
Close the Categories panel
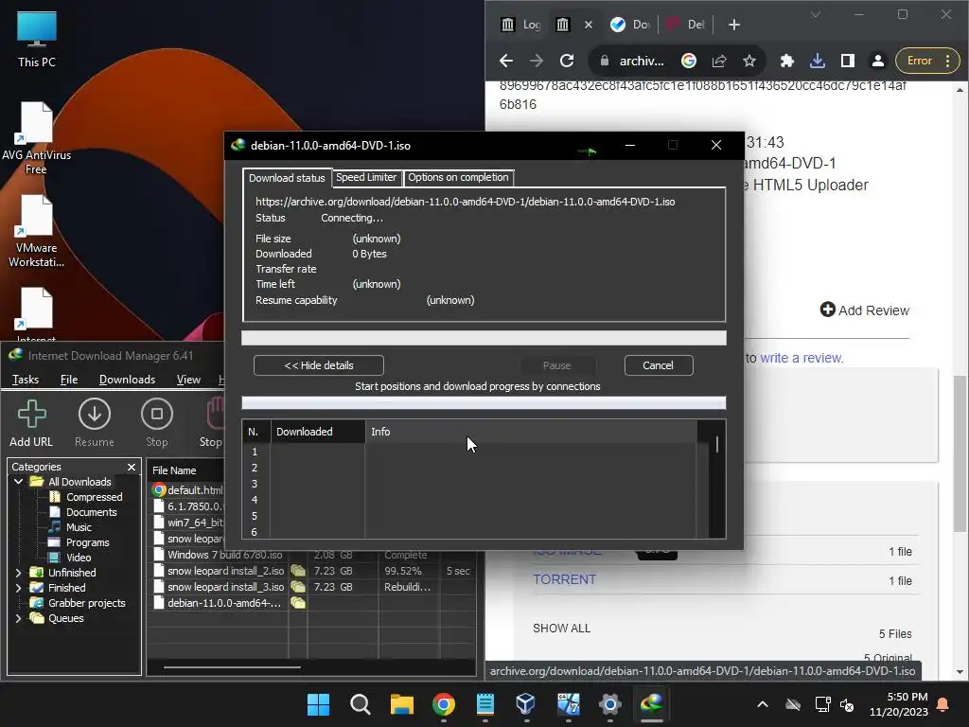pos(131,468)
